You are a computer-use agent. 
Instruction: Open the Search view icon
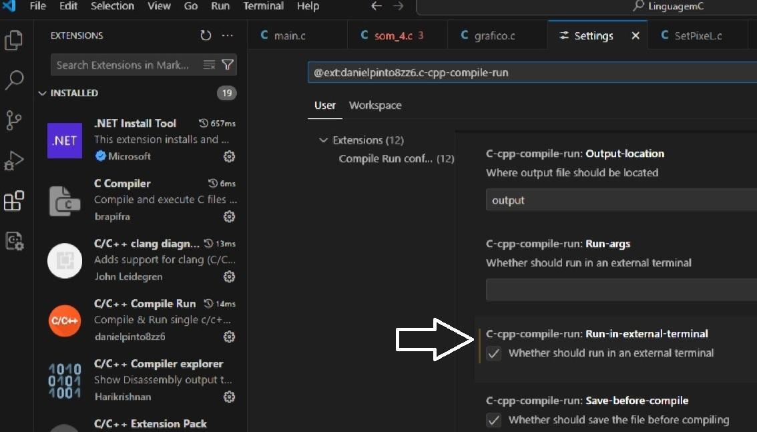click(13, 80)
